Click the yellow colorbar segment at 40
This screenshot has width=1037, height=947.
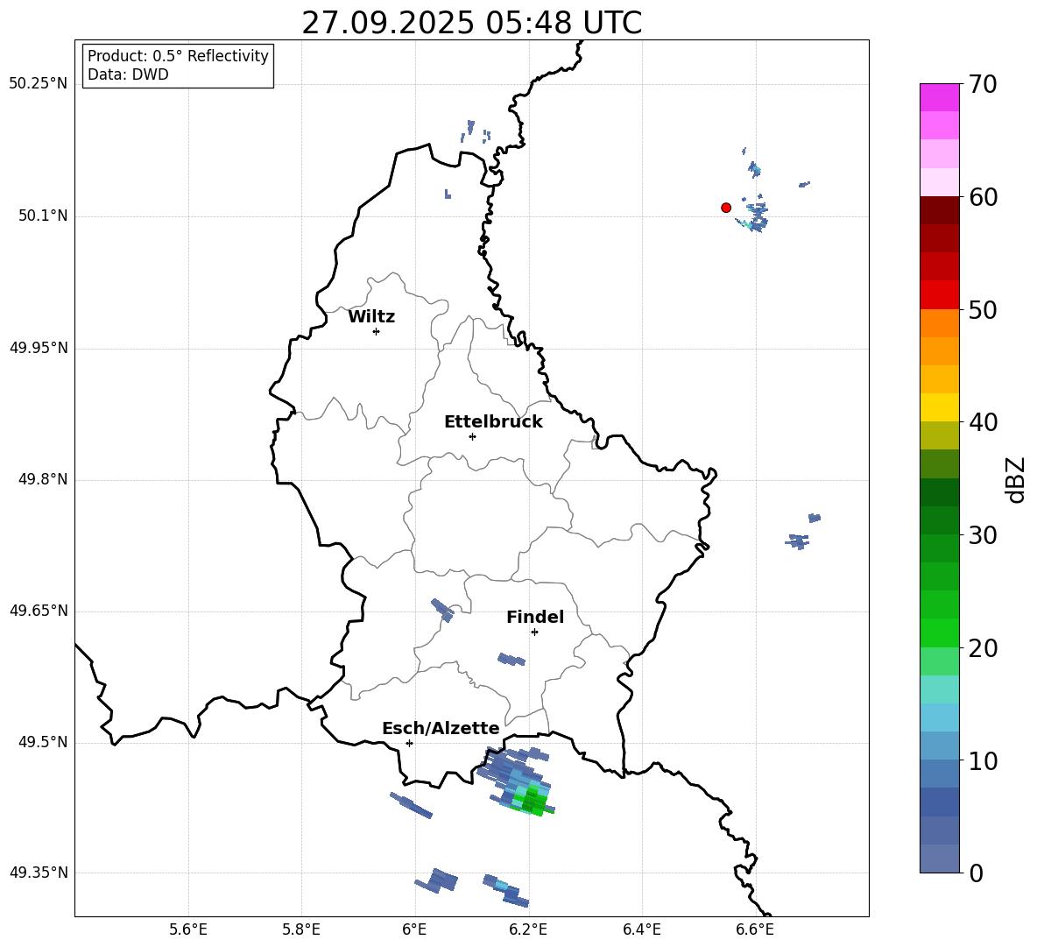(939, 408)
